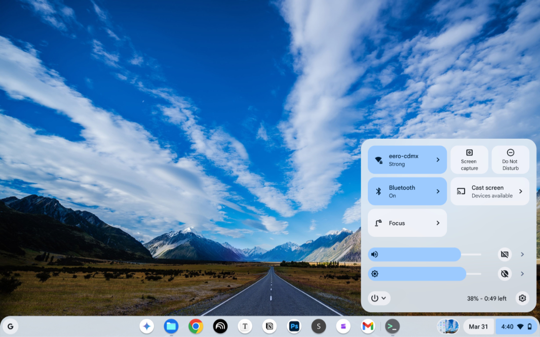Toggle live caption next to volume slider
The image size is (540, 337).
click(505, 255)
